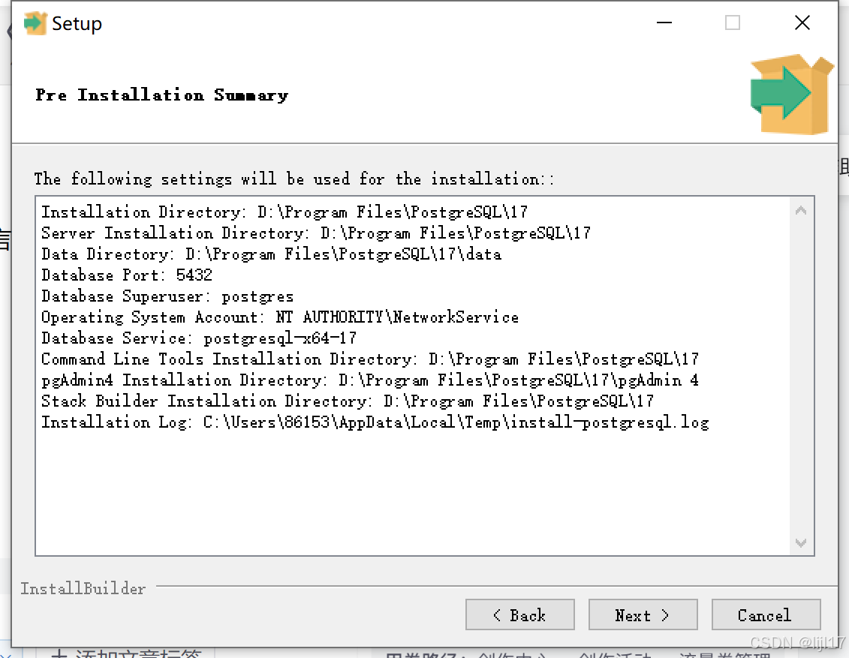This screenshot has height=658, width=849.
Task: Click the 'Server Installation Directory' line
Action: (x=316, y=233)
